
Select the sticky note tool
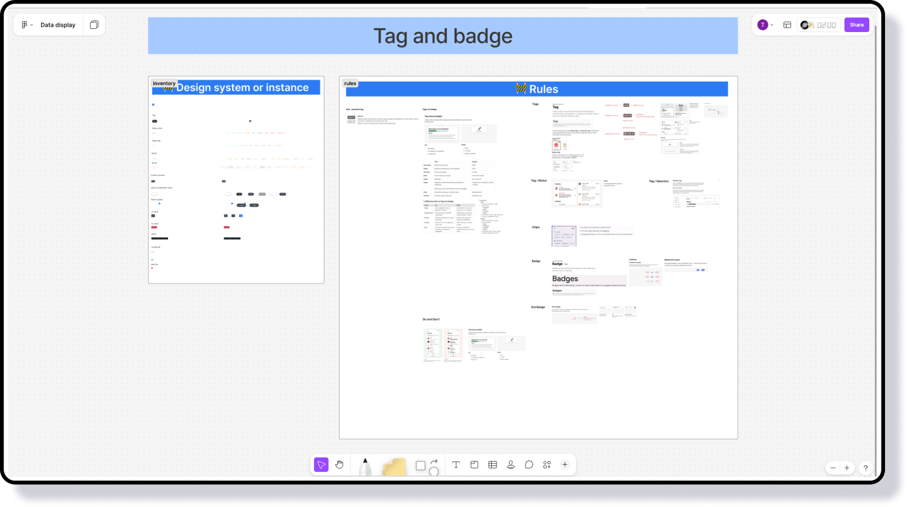(394, 467)
